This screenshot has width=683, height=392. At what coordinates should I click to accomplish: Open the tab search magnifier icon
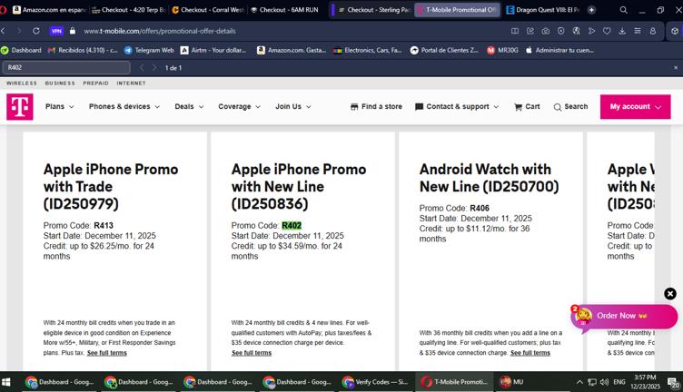pos(624,10)
